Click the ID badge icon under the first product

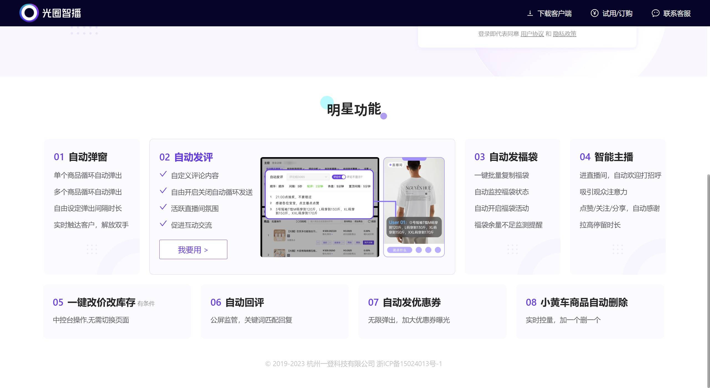(289, 236)
